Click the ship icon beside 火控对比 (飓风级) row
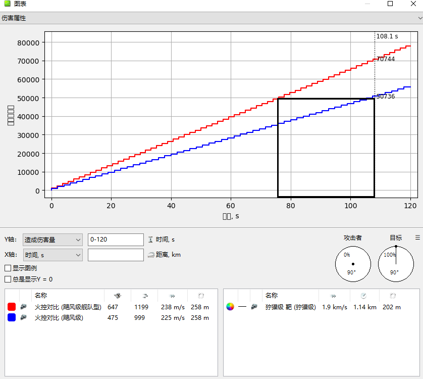 [x=24, y=318]
